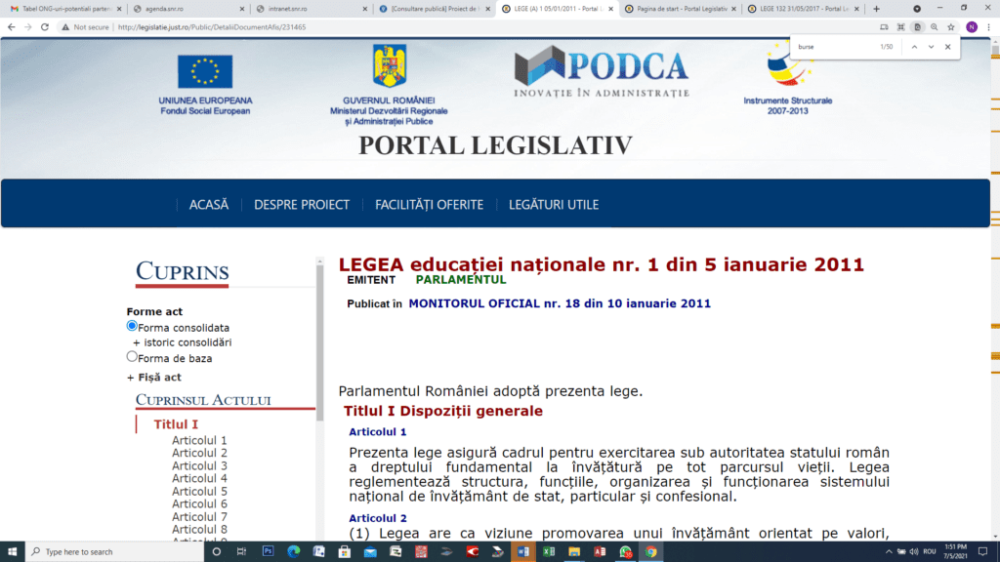Open DESPRE PROIECT menu item
The height and width of the screenshot is (562, 1000).
point(302,205)
